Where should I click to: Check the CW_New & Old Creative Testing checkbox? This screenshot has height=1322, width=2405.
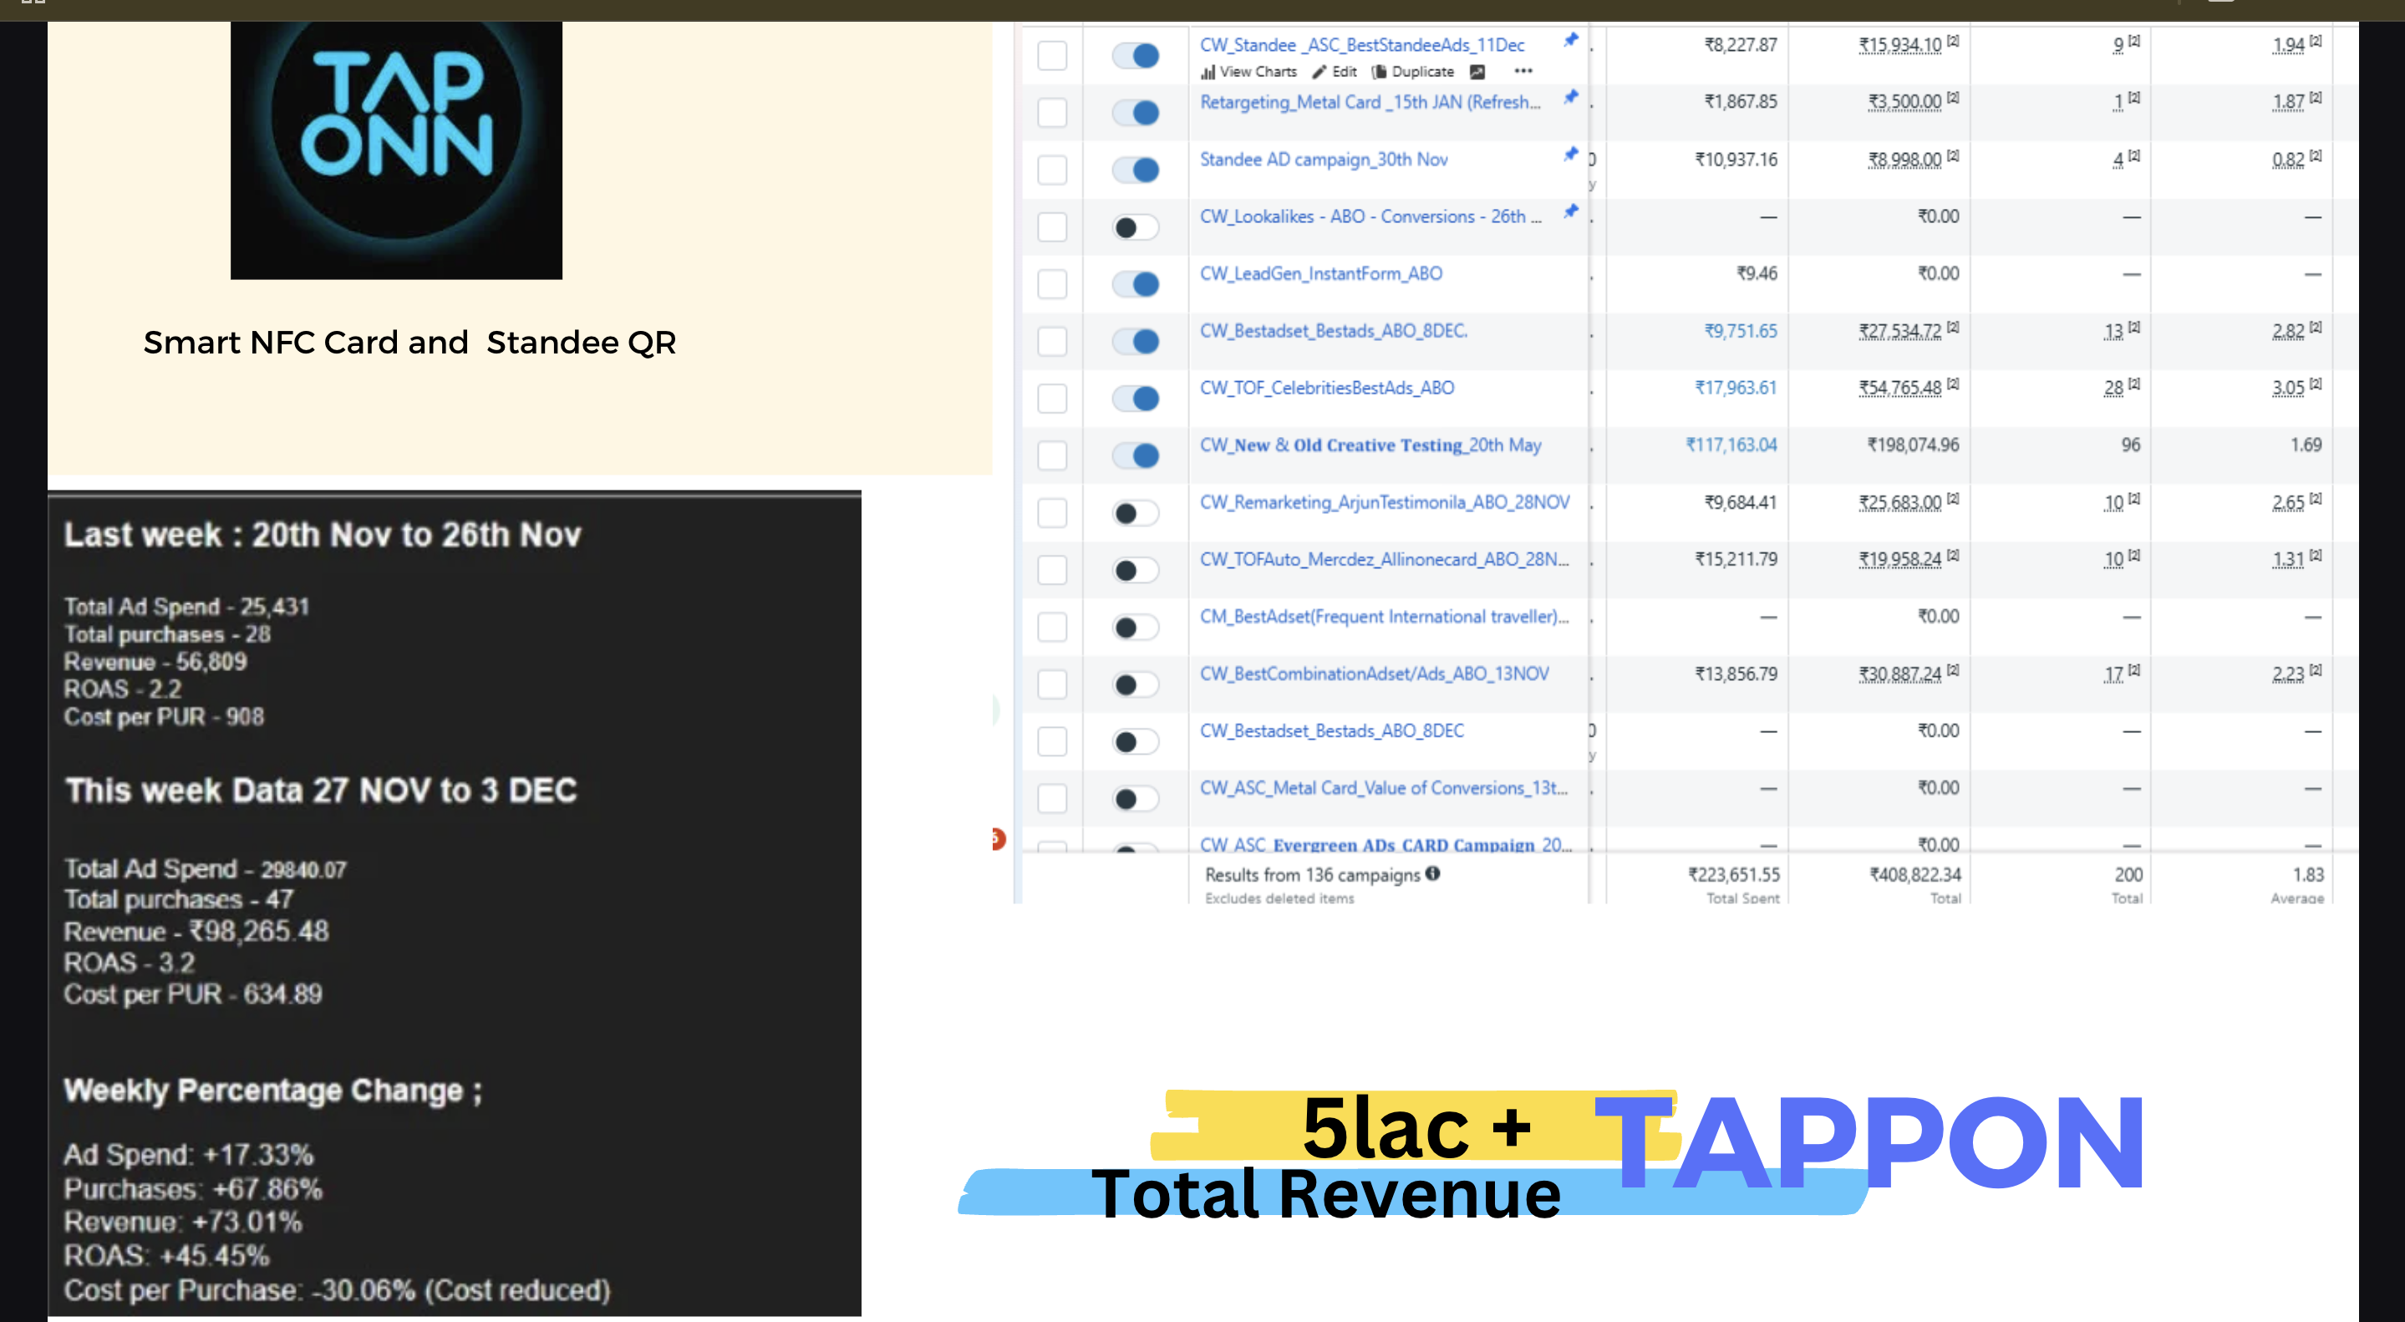pos(1052,455)
